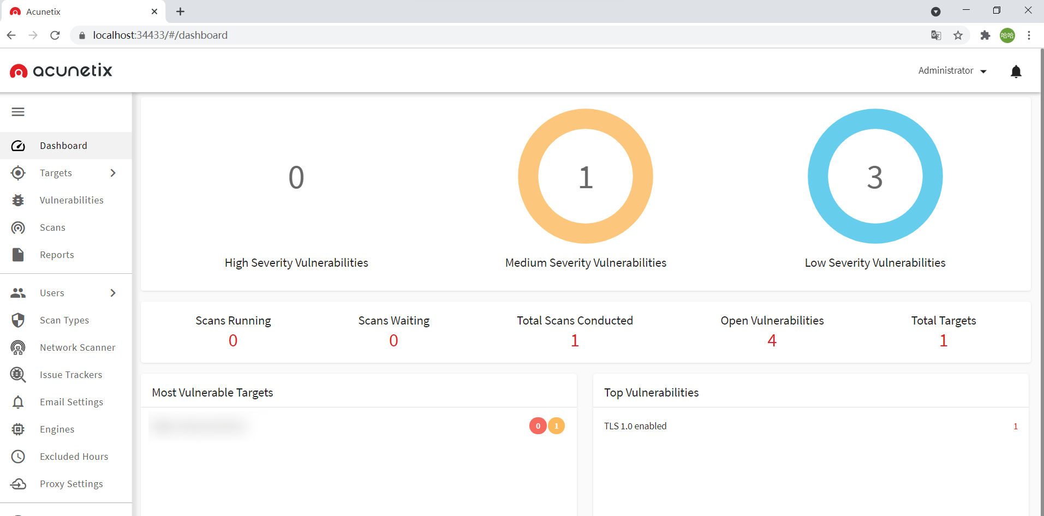View the Reports section
Viewport: 1044px width, 516px height.
click(57, 255)
